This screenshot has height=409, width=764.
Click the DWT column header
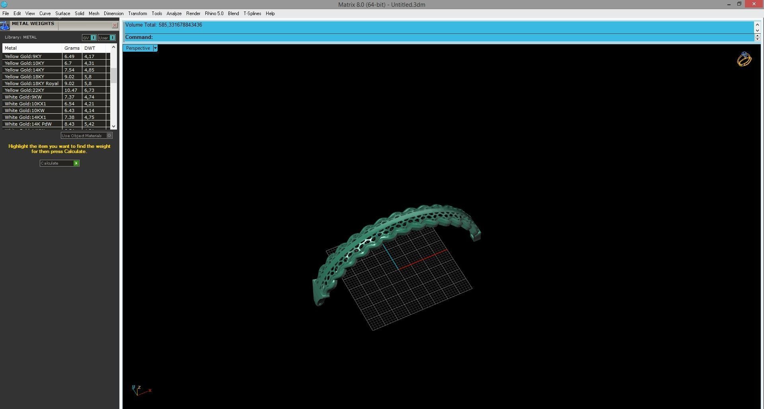point(94,48)
